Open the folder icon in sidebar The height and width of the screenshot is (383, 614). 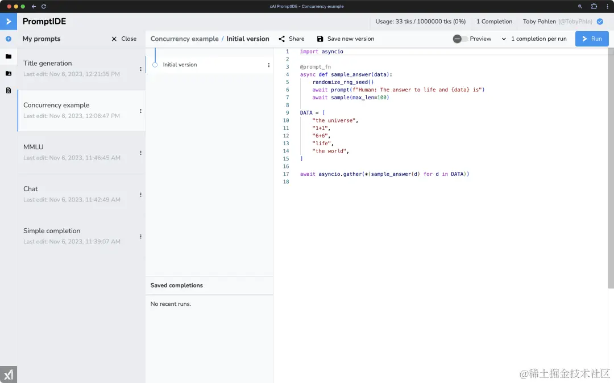click(x=8, y=56)
